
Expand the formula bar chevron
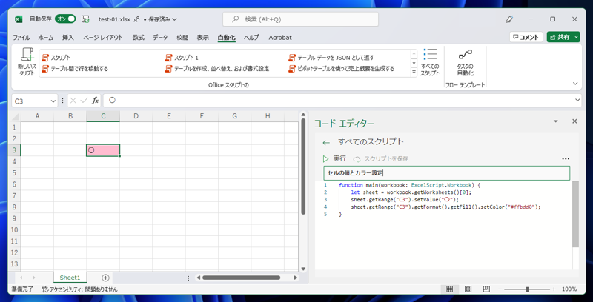coord(577,100)
